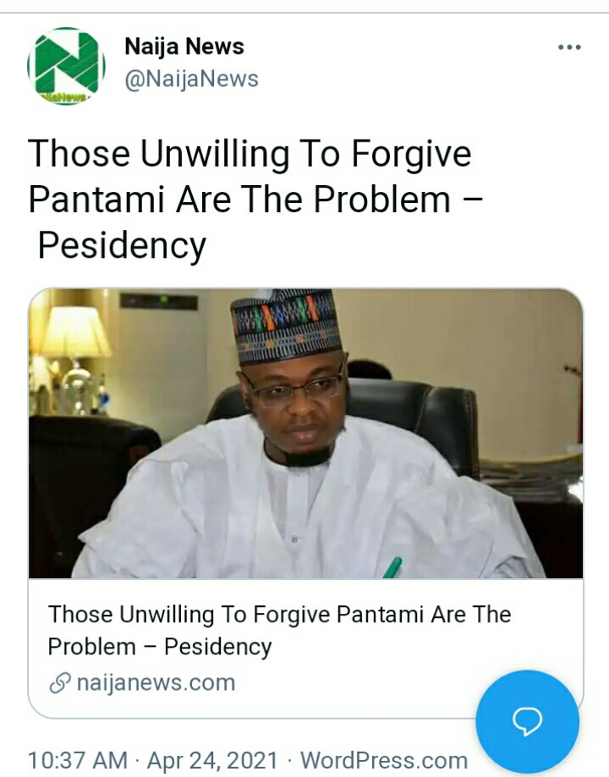Click the word Pantami in the tweet text
609x777 pixels.
[96, 200]
